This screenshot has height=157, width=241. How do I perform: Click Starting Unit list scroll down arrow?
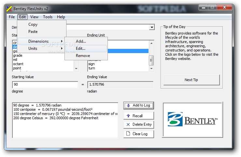click(76, 69)
